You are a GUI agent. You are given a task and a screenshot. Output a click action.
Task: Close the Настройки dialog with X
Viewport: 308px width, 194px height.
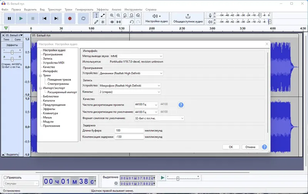click(267, 44)
